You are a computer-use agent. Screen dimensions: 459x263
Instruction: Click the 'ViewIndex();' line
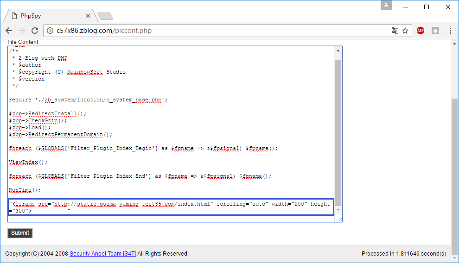[x=28, y=162]
